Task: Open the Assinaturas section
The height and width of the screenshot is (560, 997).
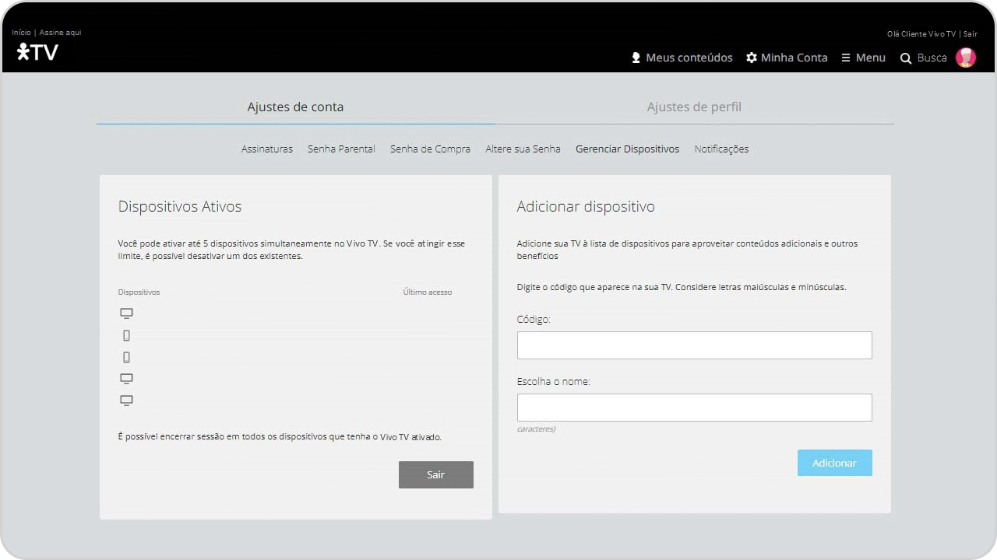Action: pyautogui.click(x=267, y=149)
